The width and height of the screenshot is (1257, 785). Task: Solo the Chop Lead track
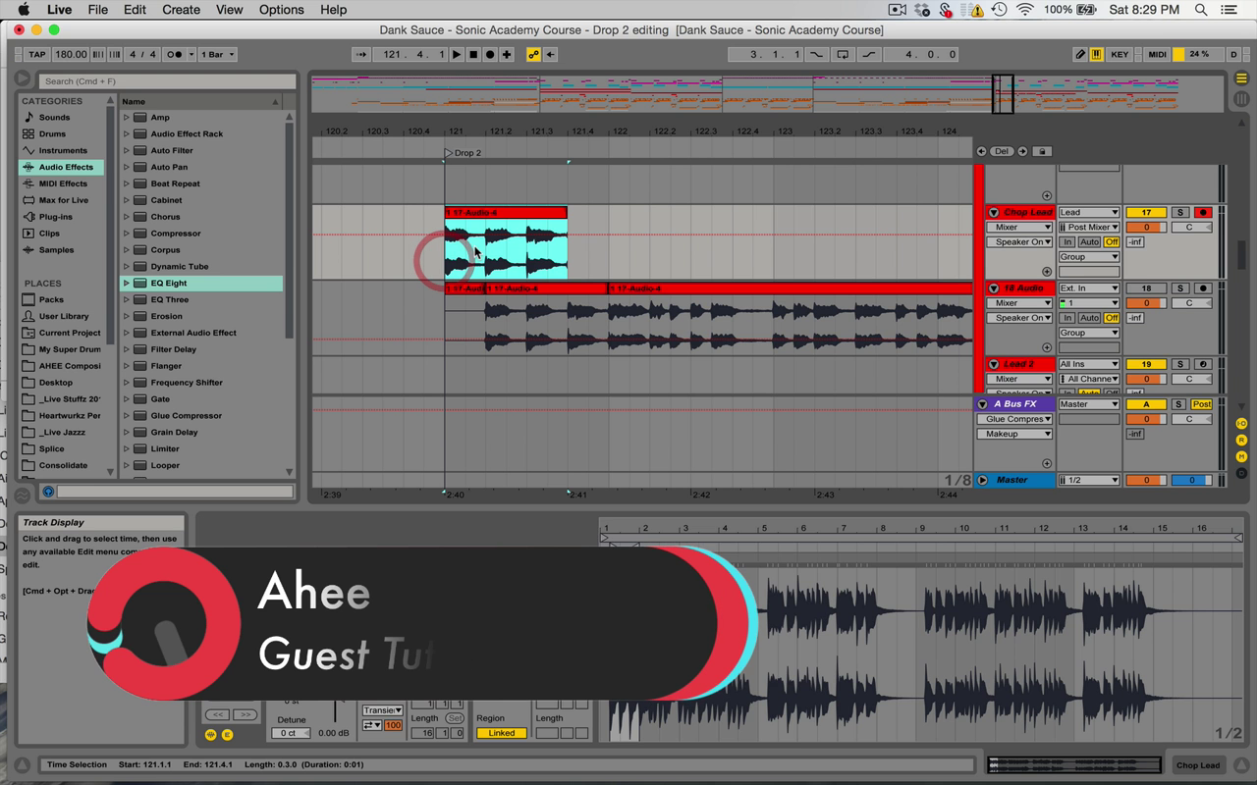(1180, 212)
